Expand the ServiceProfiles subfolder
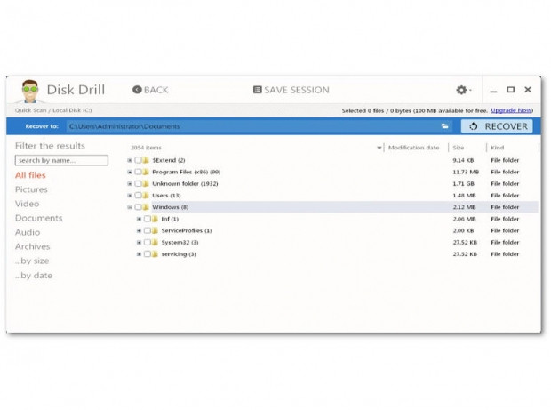Screen dimensions: 551x410 139,230
